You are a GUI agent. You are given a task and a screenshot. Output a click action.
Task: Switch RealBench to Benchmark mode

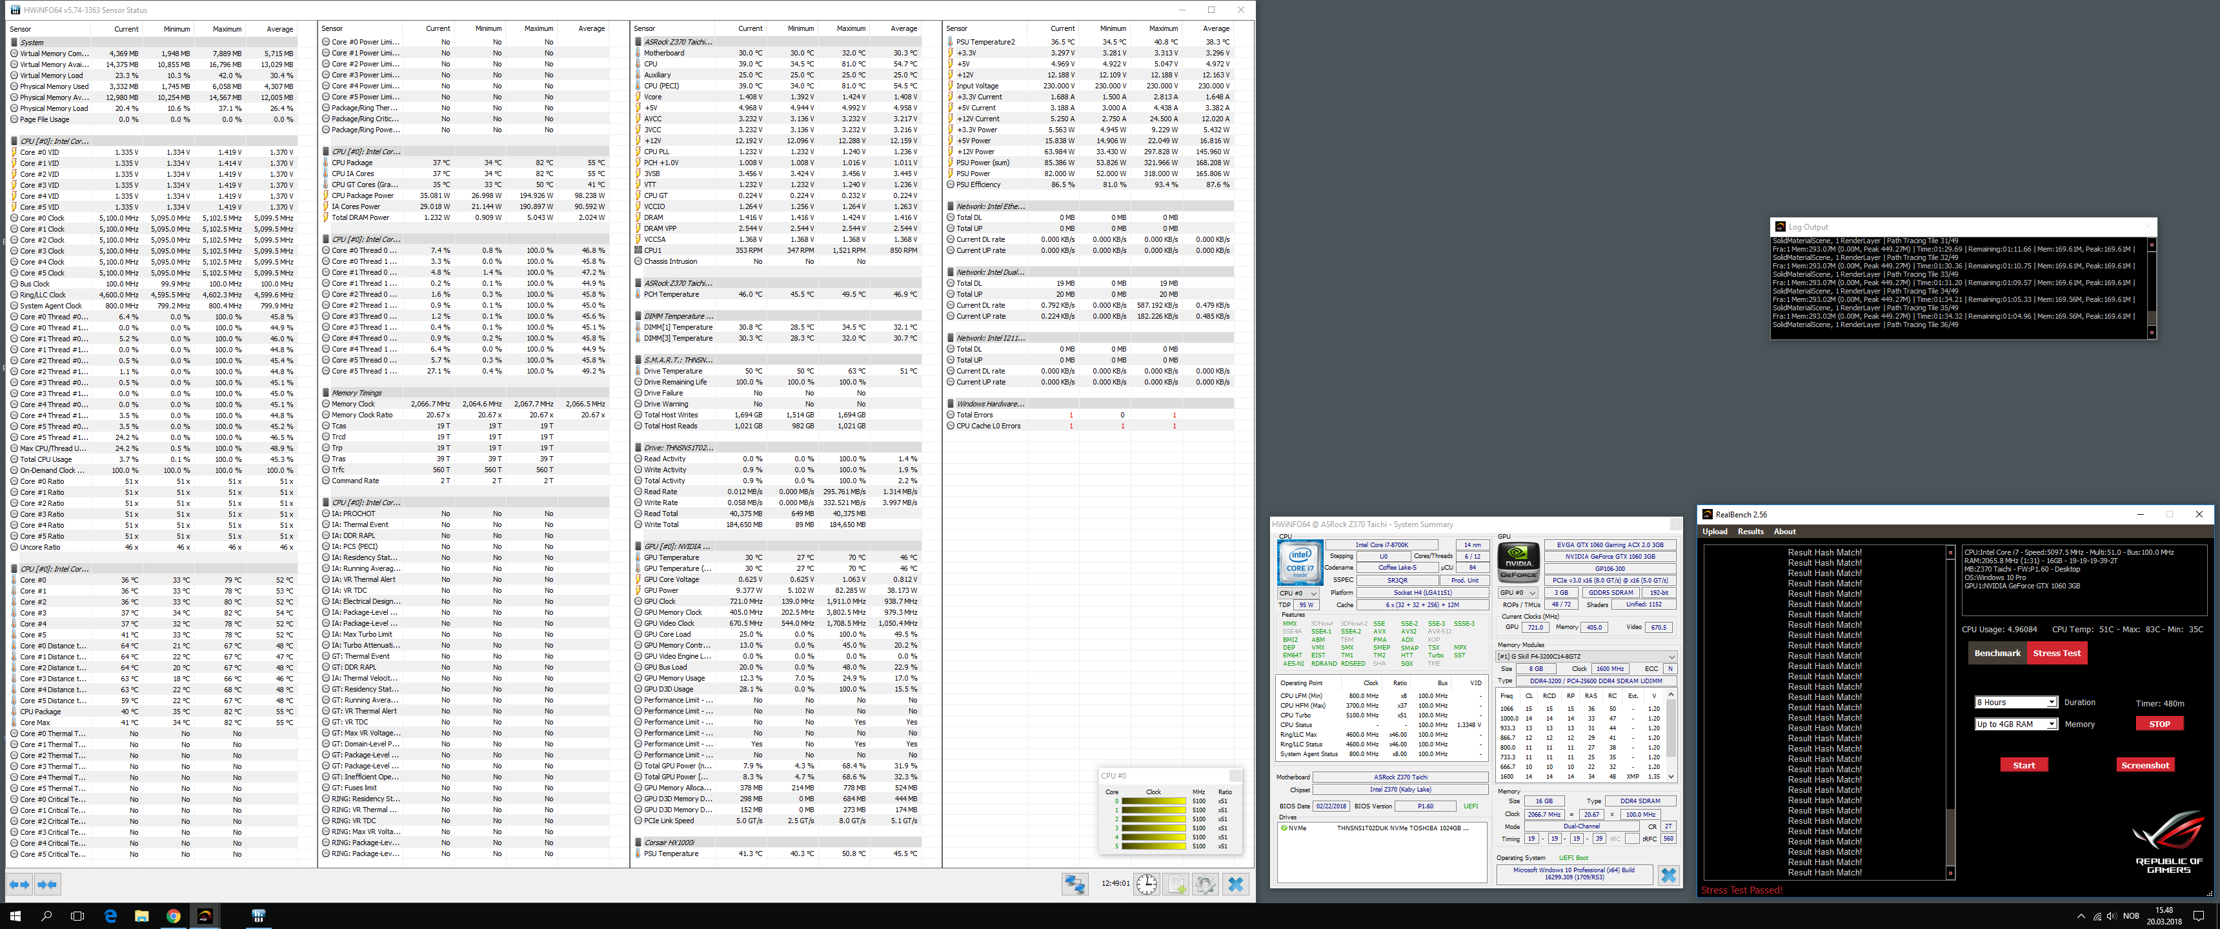point(1997,652)
